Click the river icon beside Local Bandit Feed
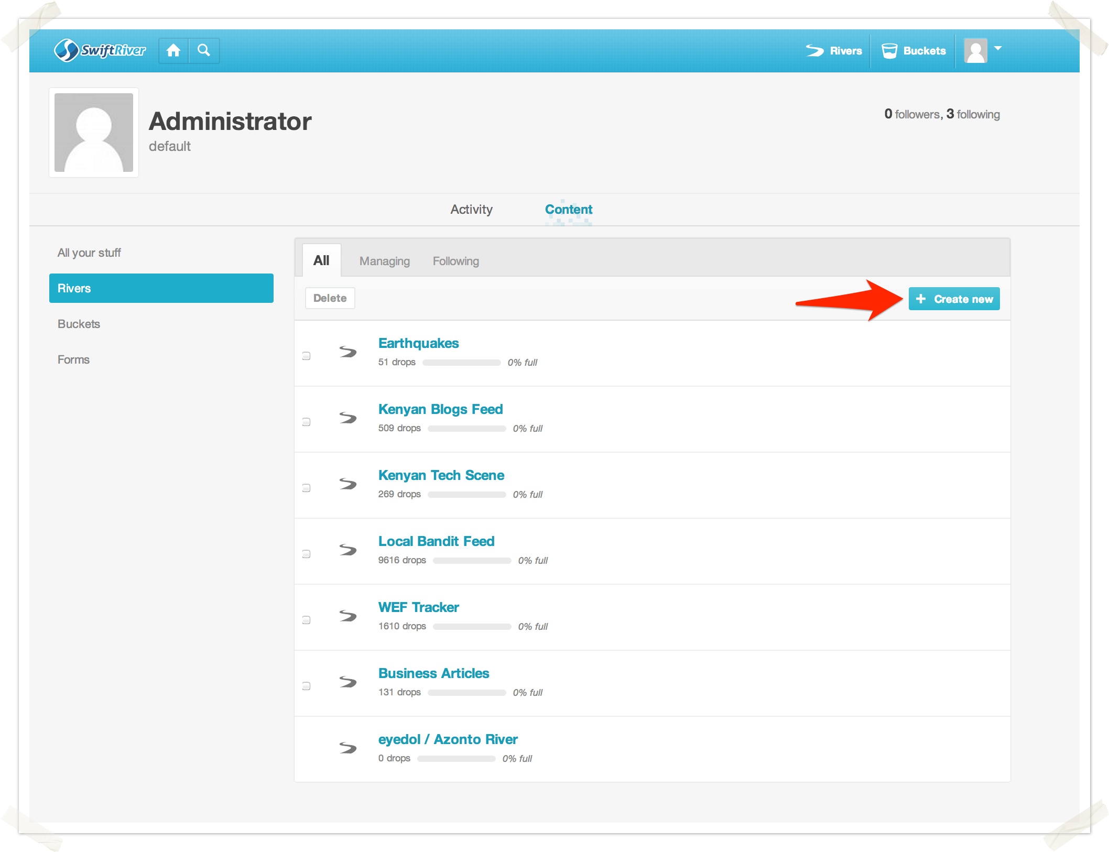Image resolution: width=1109 pixels, height=852 pixels. pos(347,550)
